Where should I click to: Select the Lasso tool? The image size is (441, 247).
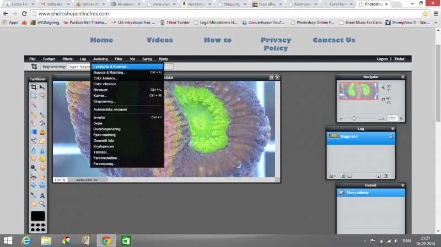point(42,96)
